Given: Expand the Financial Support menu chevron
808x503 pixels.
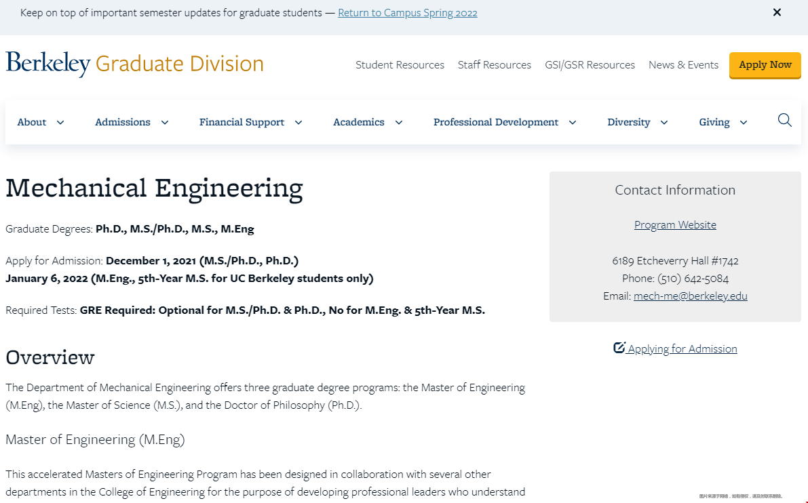Looking at the screenshot, I should 299,123.
